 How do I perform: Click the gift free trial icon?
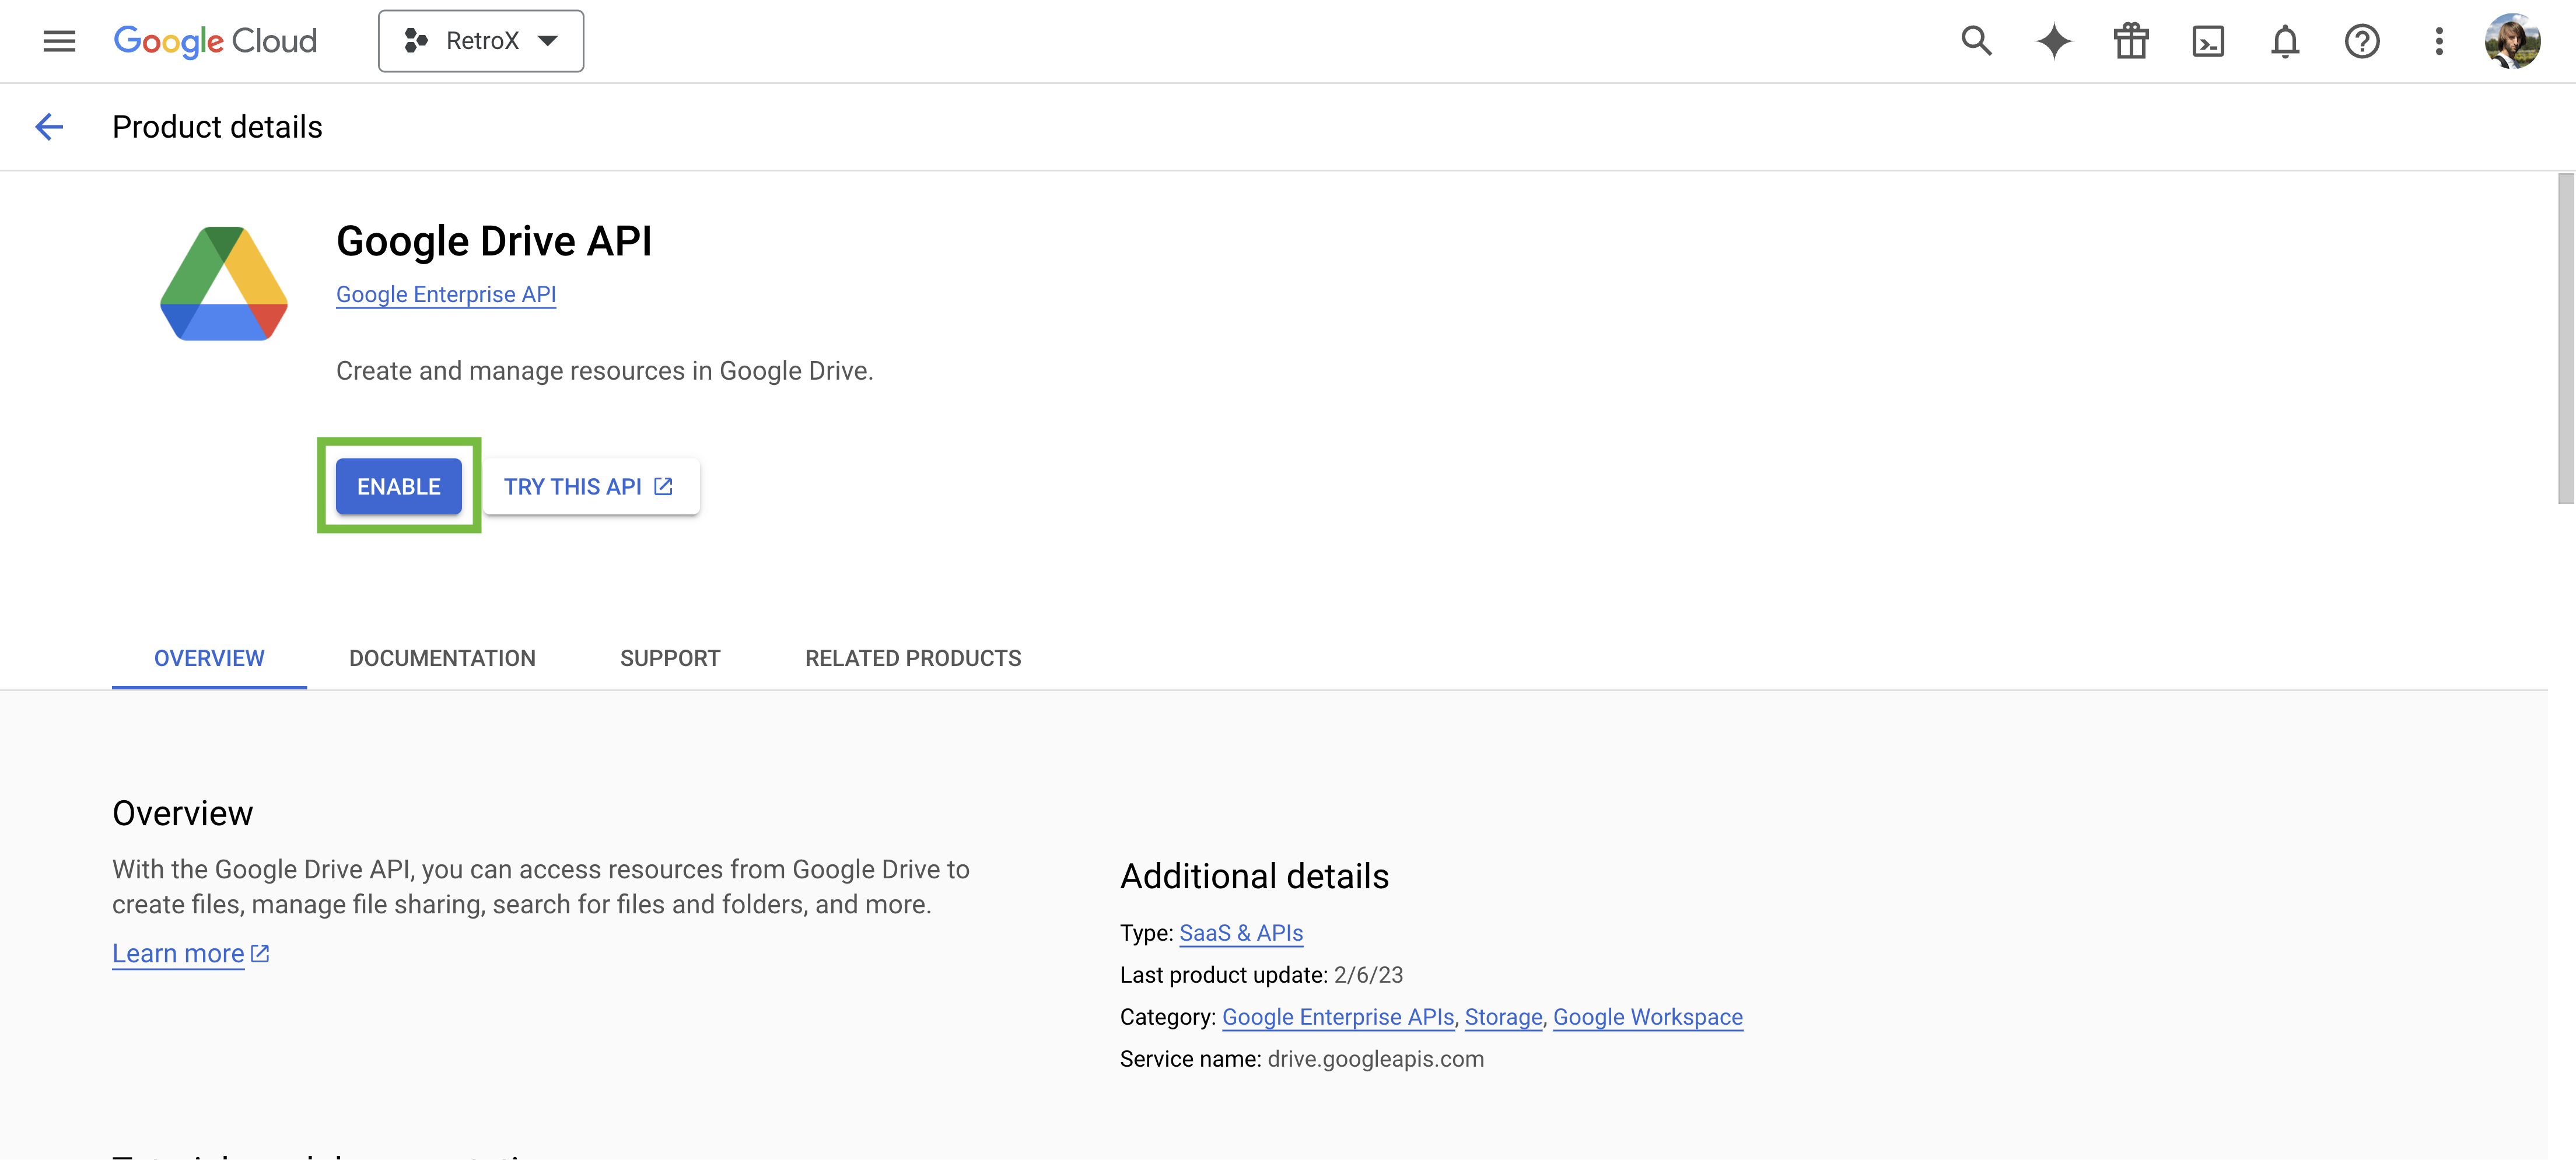(2131, 41)
